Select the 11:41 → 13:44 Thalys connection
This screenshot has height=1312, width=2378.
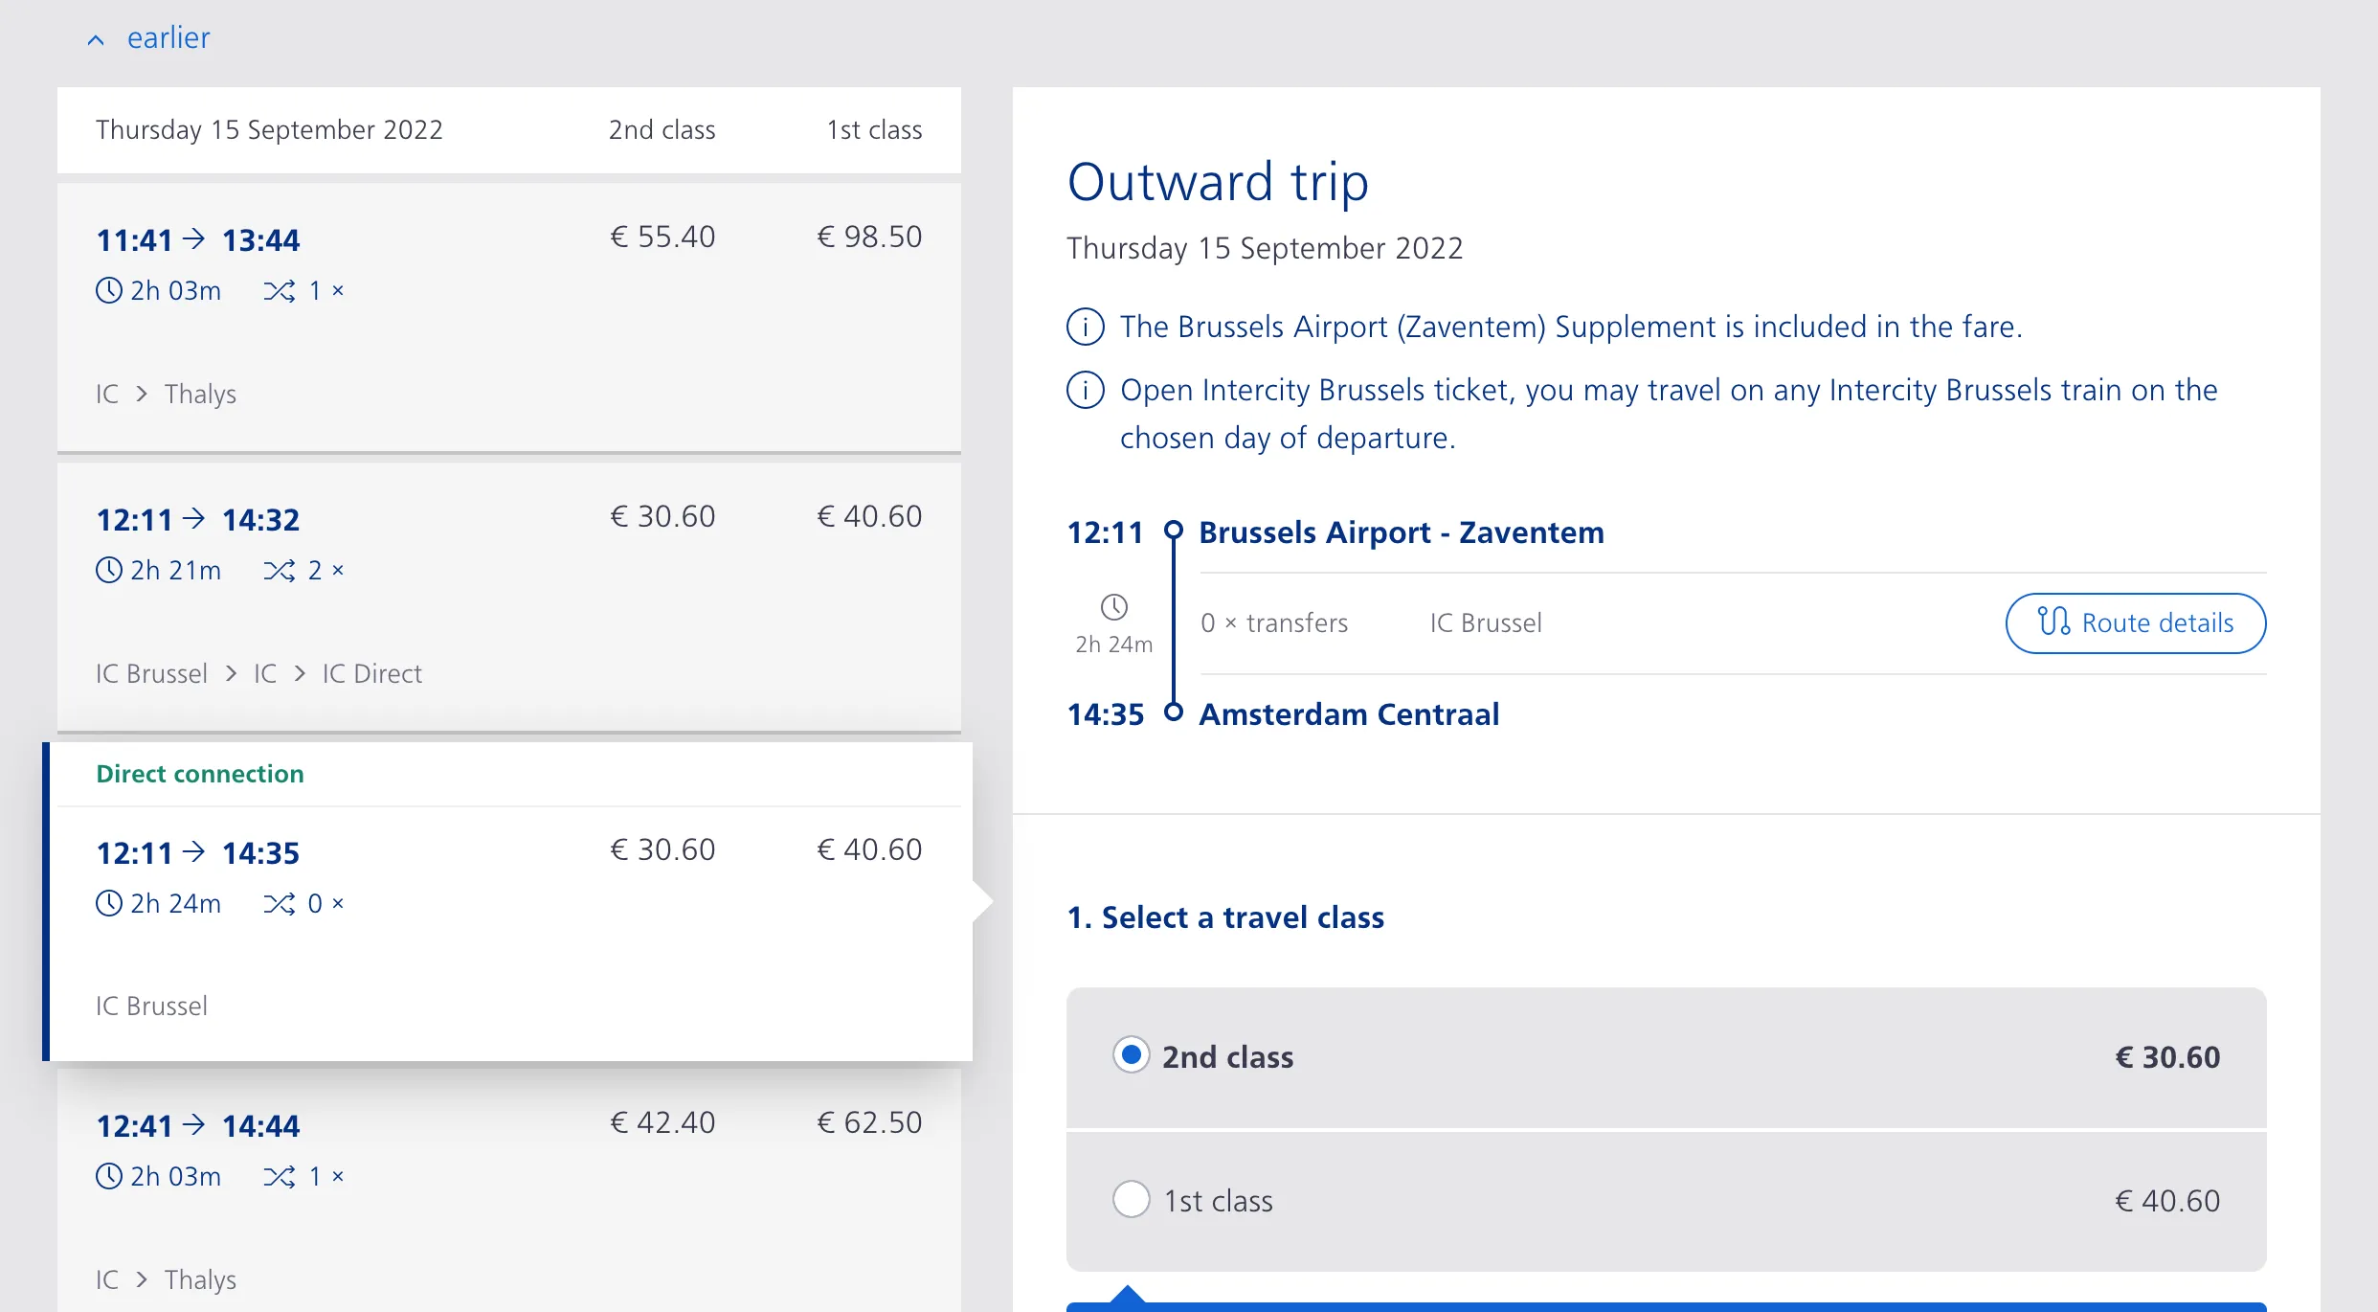(508, 317)
